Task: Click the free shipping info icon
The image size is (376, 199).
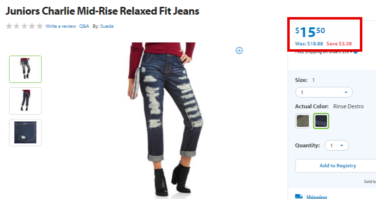Action: pos(356,52)
